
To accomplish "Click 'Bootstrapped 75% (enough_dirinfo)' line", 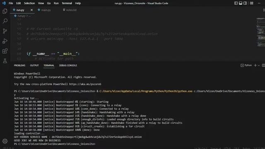I will (94, 120).
